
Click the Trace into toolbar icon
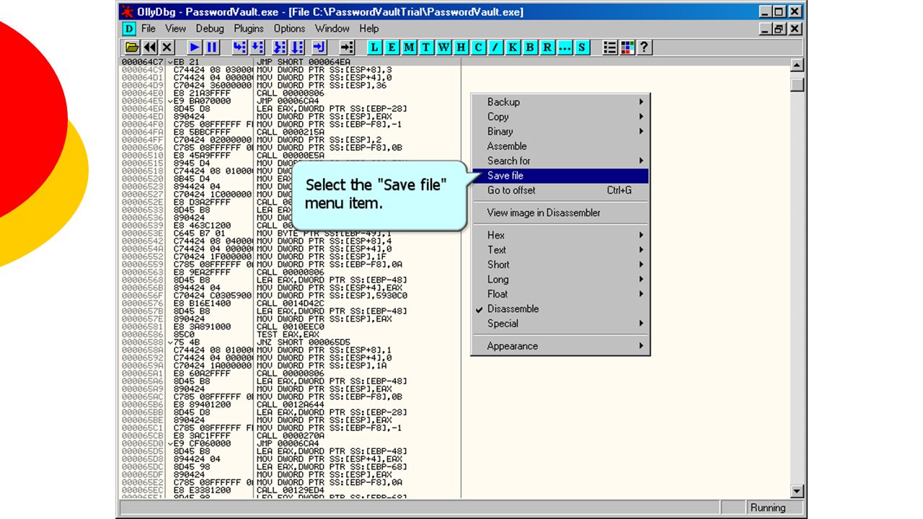click(280, 48)
